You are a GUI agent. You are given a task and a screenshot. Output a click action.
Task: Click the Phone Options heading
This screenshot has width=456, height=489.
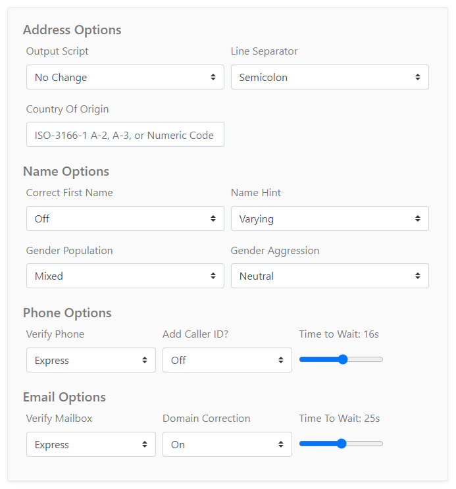coord(67,313)
